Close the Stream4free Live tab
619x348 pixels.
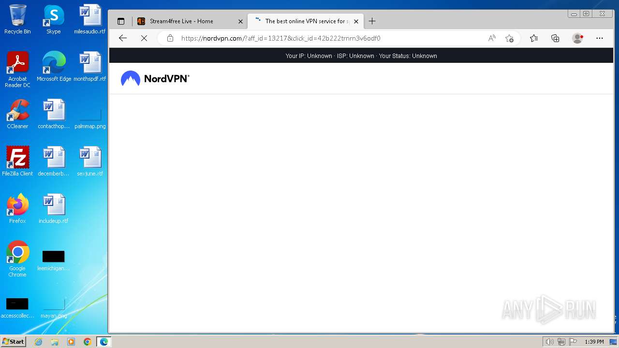pos(240,21)
